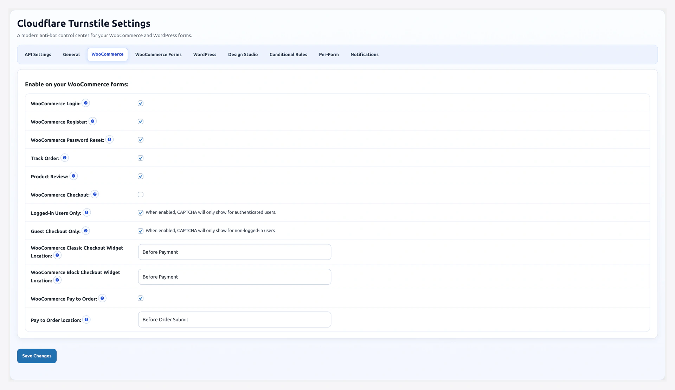Open the General tab
This screenshot has width=675, height=390.
coord(71,54)
